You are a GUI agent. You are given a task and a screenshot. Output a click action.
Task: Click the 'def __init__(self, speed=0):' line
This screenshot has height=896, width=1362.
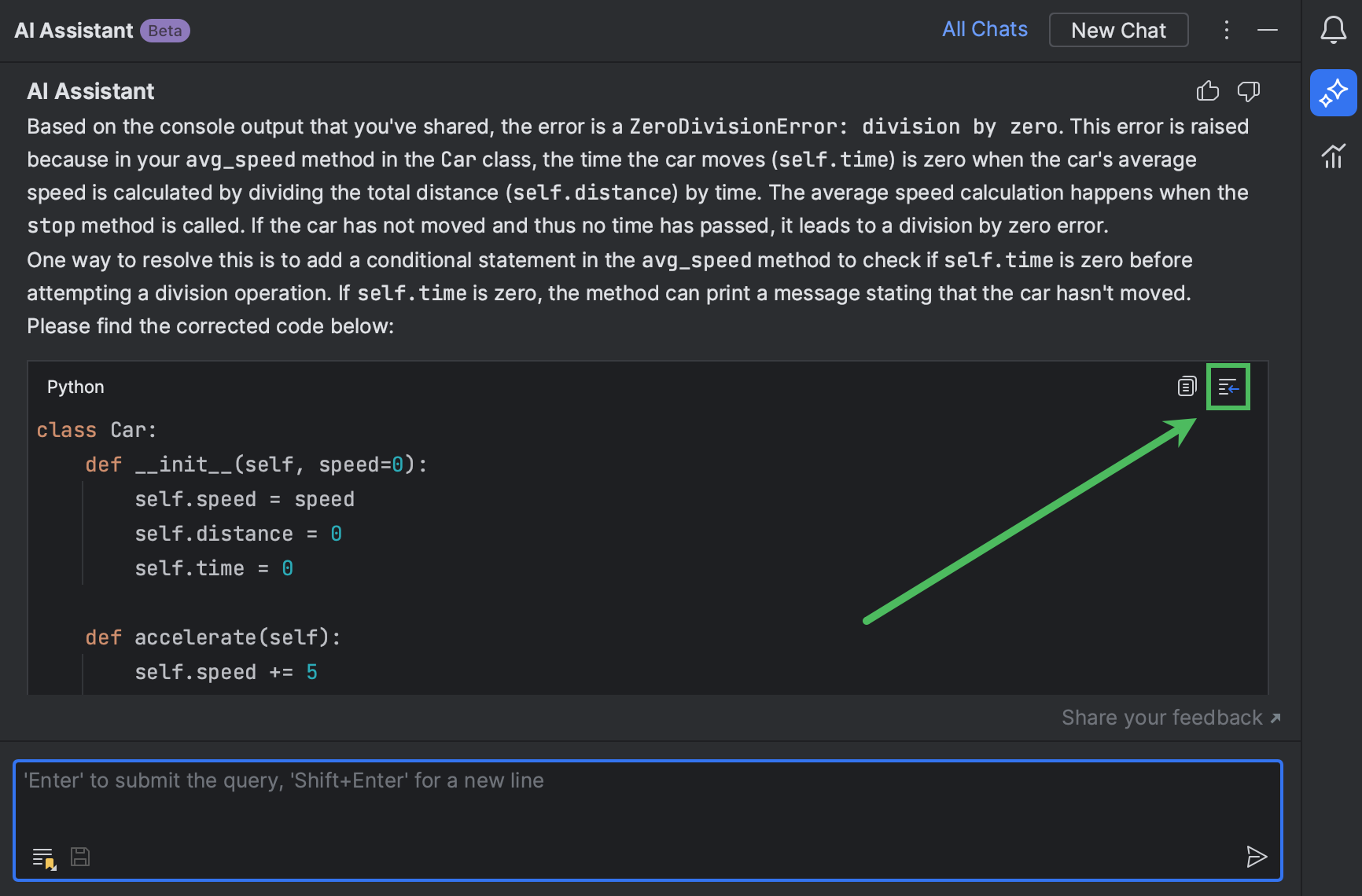(256, 465)
